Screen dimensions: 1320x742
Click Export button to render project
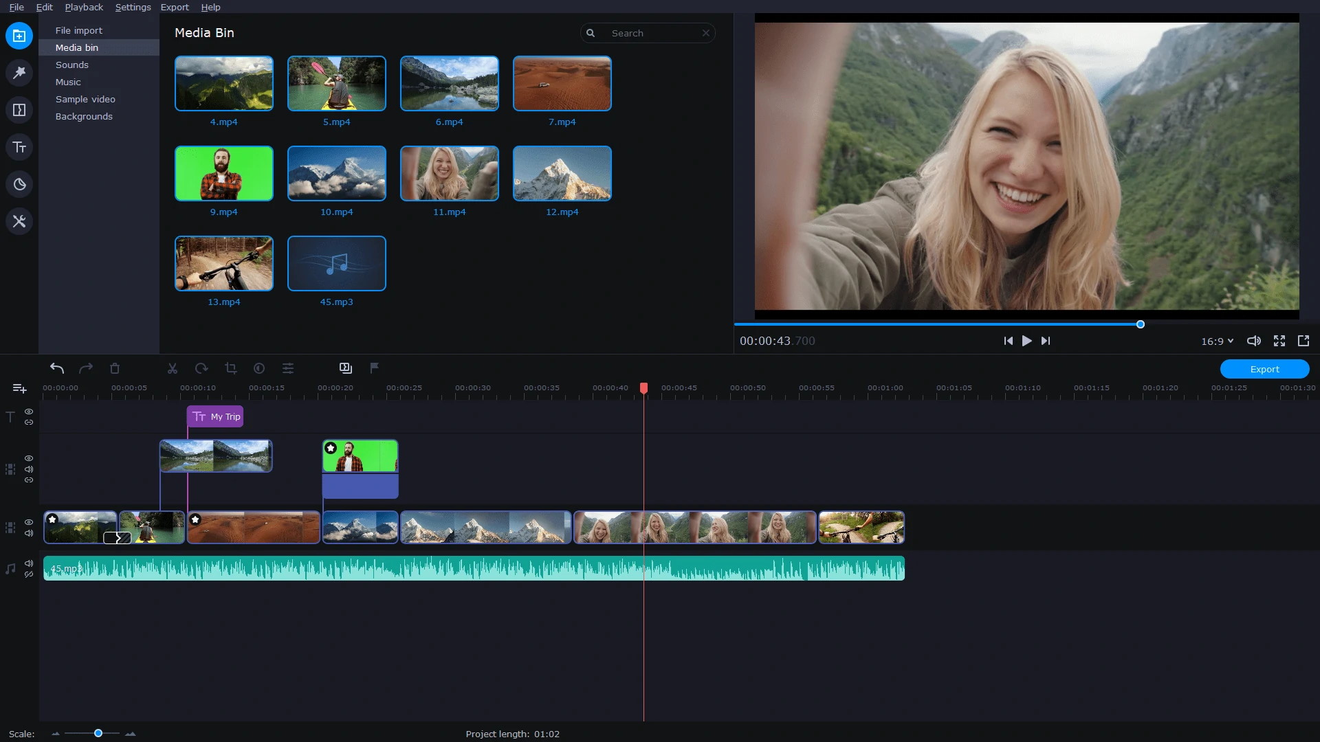coord(1265,369)
